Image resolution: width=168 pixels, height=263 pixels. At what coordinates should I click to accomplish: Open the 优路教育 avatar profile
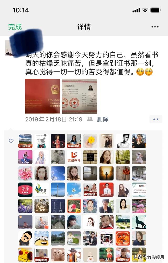click(x=74, y=157)
